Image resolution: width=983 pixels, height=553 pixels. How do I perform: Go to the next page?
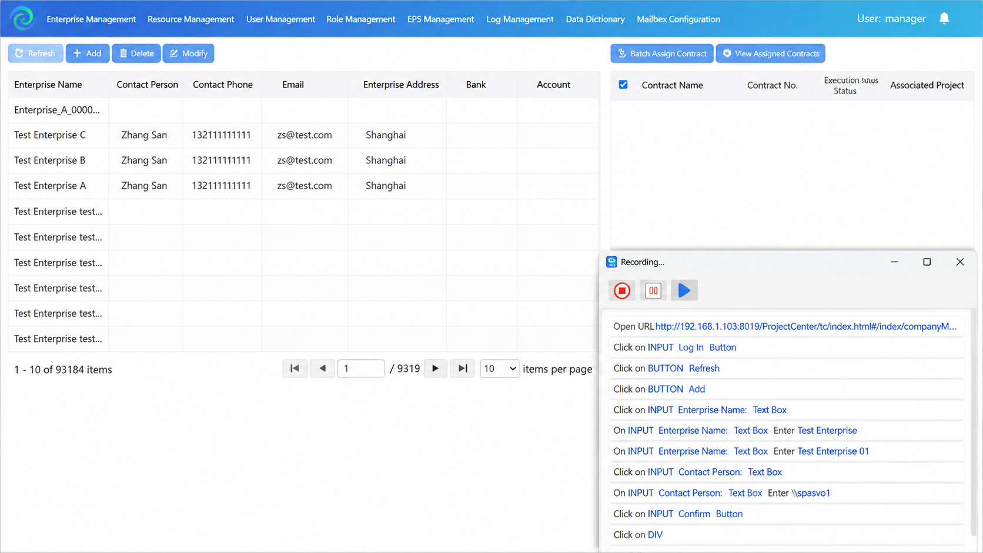435,368
